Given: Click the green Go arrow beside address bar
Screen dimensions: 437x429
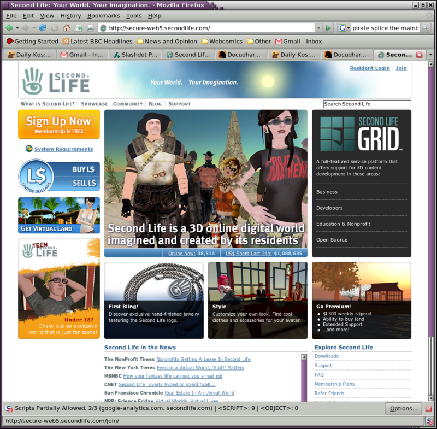Looking at the screenshot, I should (328, 28).
